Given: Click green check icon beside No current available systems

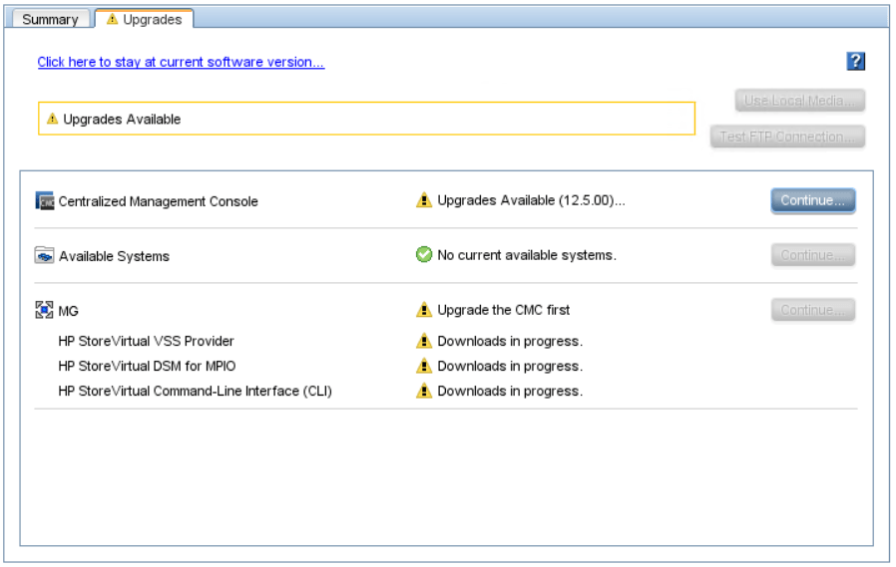Looking at the screenshot, I should 424,254.
